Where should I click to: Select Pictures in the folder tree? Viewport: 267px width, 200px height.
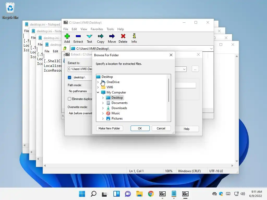[117, 118]
